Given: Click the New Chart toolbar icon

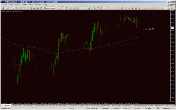Looking at the screenshot, I should point(3,8).
